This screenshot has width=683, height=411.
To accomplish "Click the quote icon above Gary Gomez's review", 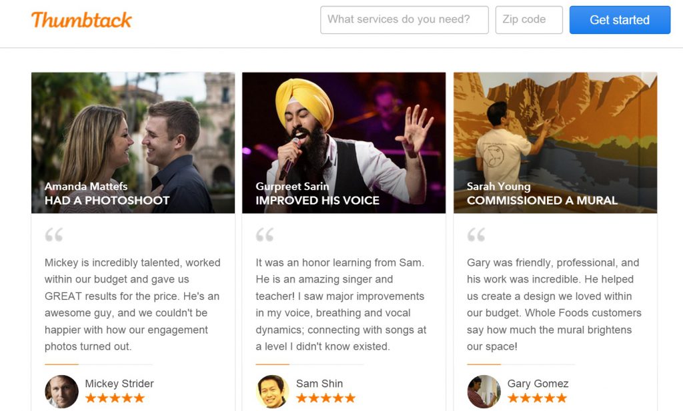I will [476, 234].
